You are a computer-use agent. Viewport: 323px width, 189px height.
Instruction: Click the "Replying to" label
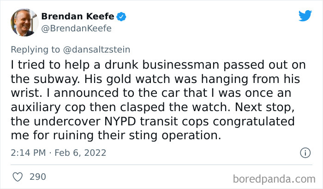pos(35,50)
